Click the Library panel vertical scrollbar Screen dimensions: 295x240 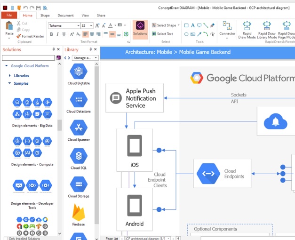click(x=96, y=145)
